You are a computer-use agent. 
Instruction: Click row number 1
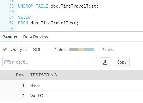[23, 85]
